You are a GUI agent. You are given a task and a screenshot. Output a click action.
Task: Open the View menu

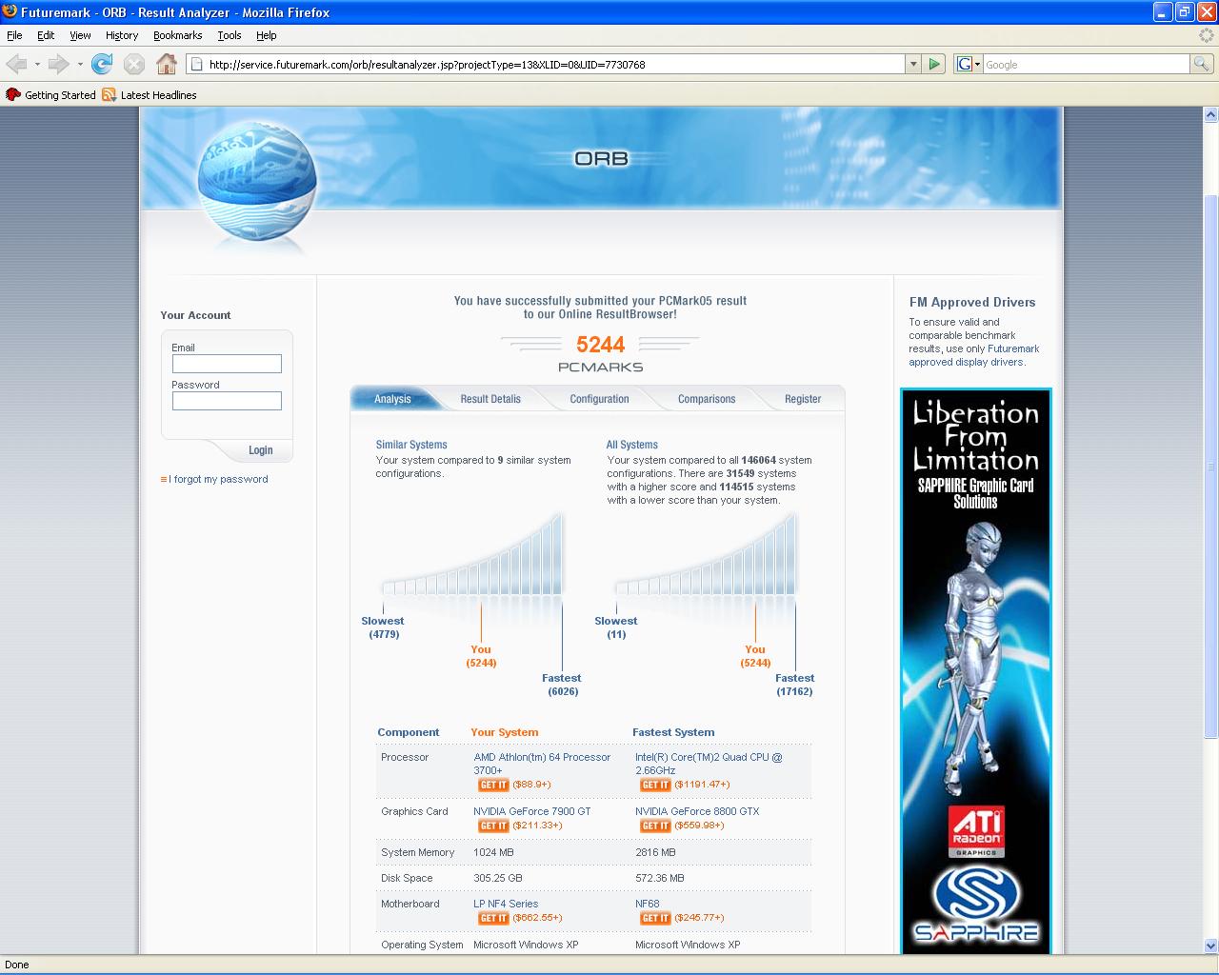pyautogui.click(x=80, y=35)
